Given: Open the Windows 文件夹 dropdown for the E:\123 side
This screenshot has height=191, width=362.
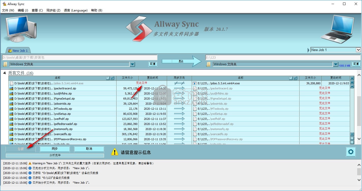Looking at the screenshot, I should click(x=336, y=64).
